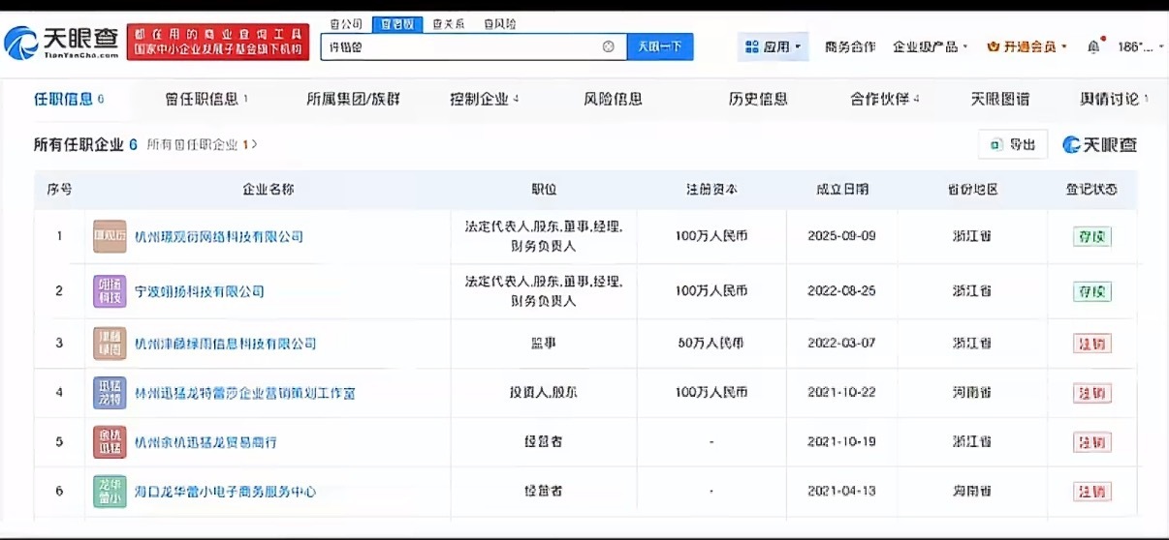Switch to the 查公司 search tab
1169x540 pixels.
pyautogui.click(x=346, y=24)
